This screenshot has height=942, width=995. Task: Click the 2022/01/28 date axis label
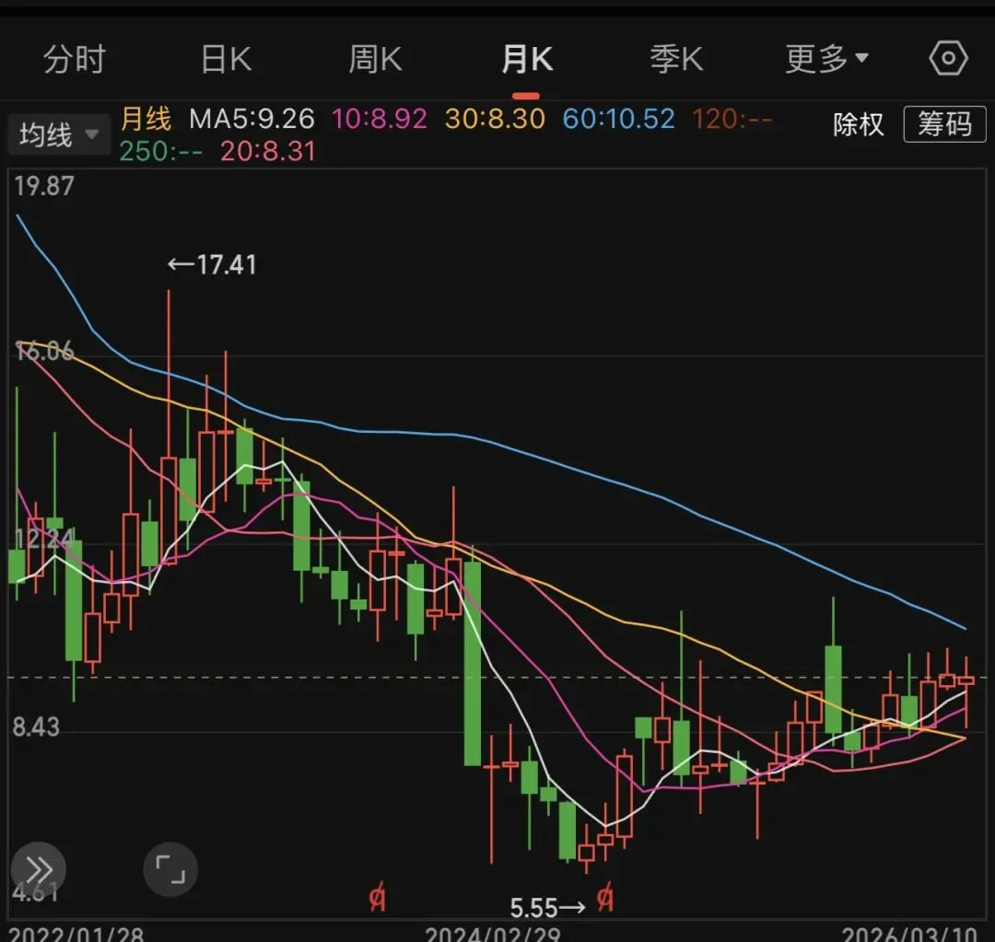pyautogui.click(x=76, y=934)
